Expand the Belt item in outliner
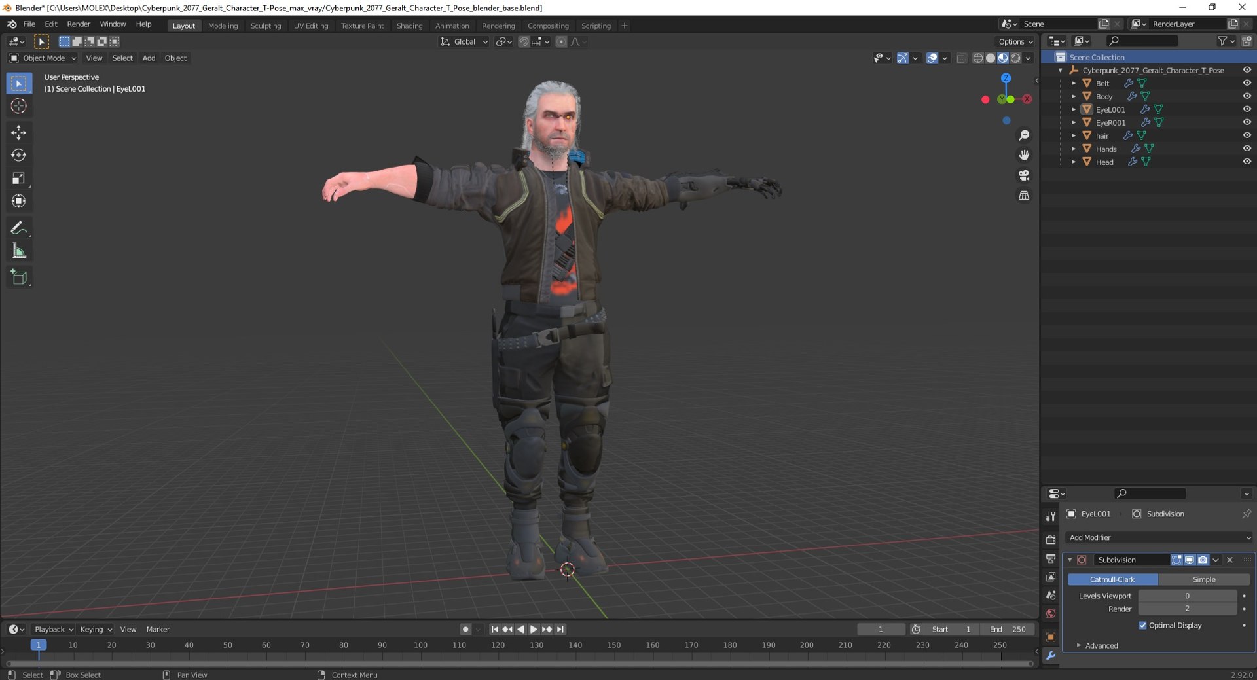Screen dimensions: 1257x680 point(1073,83)
